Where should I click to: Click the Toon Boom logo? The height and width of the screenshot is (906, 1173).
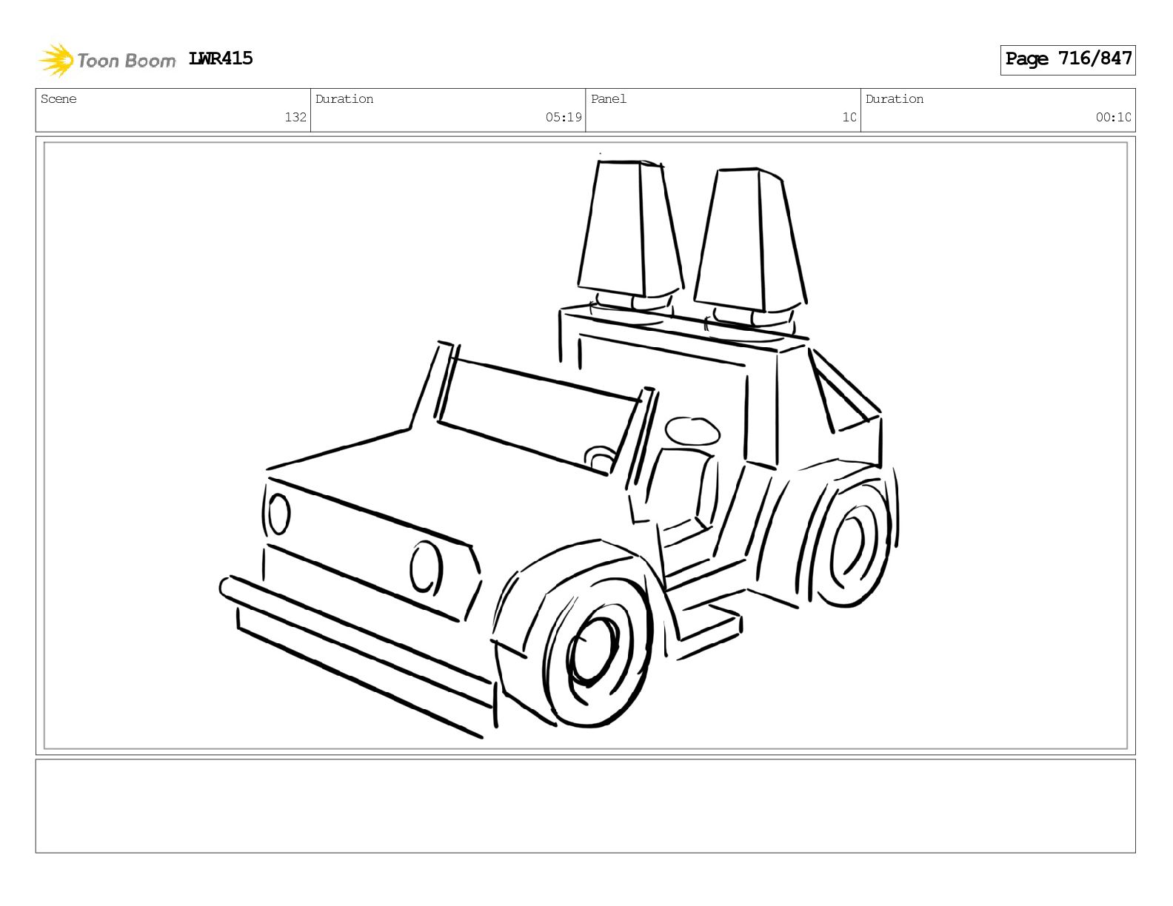click(107, 60)
